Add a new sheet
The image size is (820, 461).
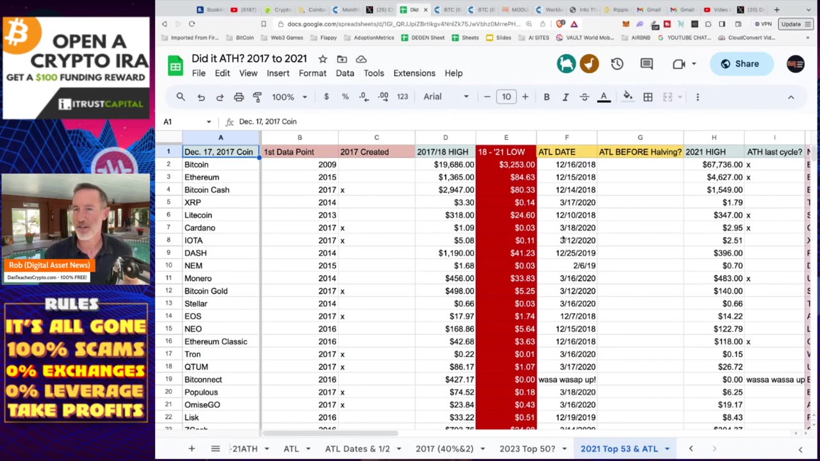(191, 449)
